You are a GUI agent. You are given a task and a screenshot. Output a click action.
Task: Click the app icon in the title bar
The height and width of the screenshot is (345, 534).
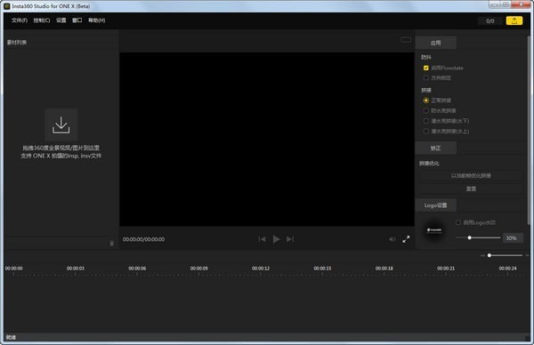(x=7, y=6)
